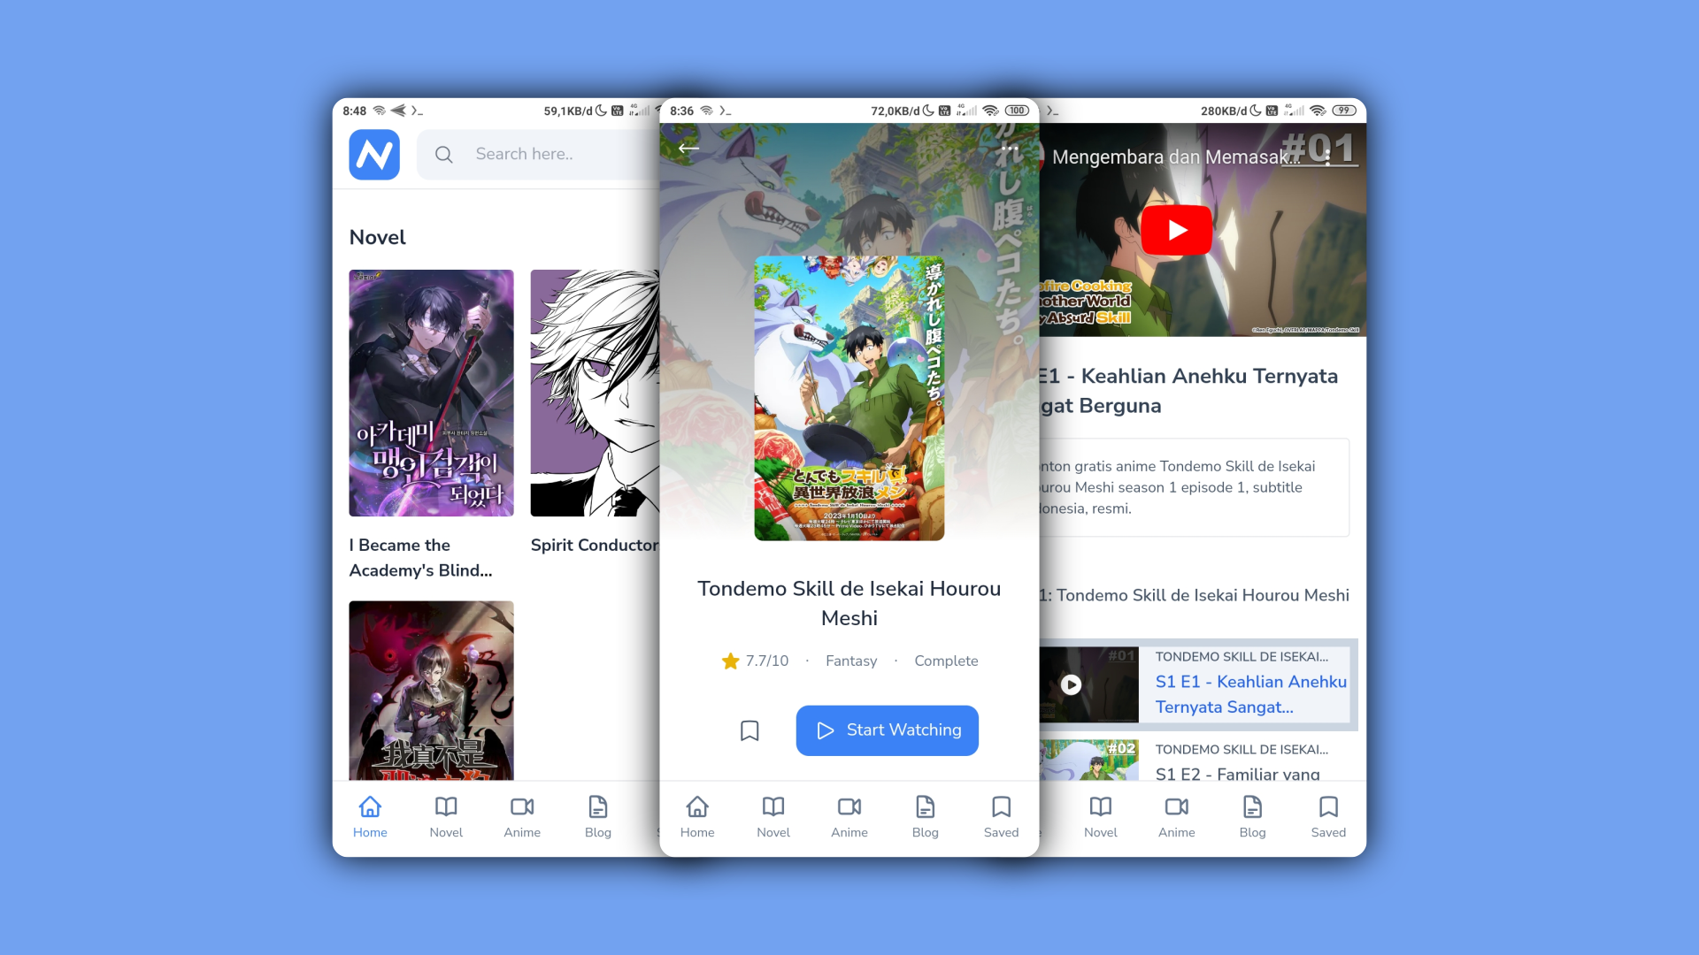1699x955 pixels.
Task: Click the N app logo icon top left
Action: (373, 154)
